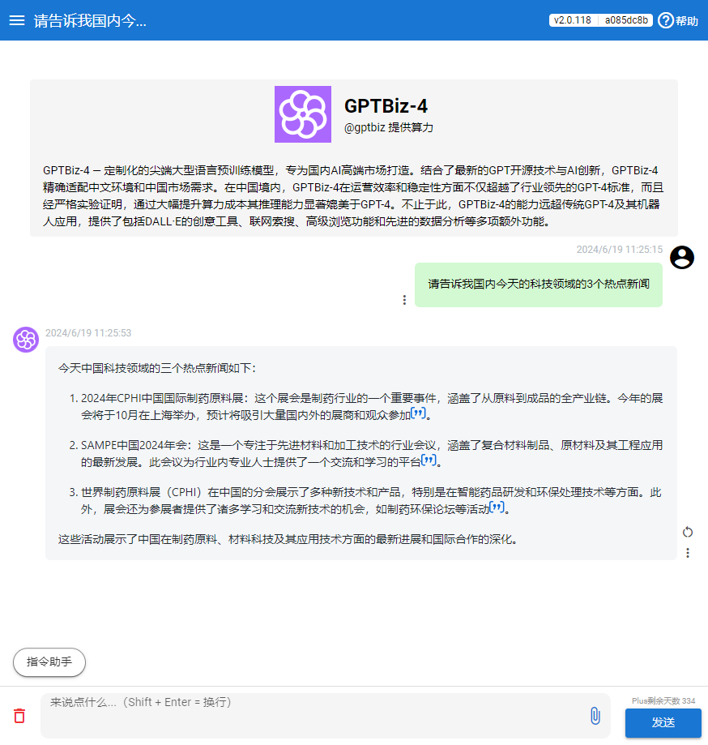Click the a085dc8b build hash badge
Image resolution: width=708 pixels, height=745 pixels.
(626, 20)
